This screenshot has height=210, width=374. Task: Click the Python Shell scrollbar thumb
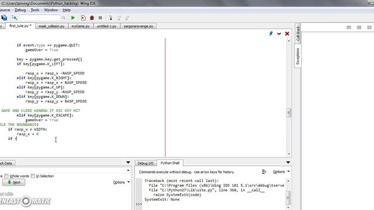pos(288,197)
